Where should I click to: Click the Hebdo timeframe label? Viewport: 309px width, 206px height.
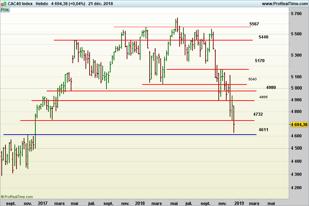tap(42, 3)
